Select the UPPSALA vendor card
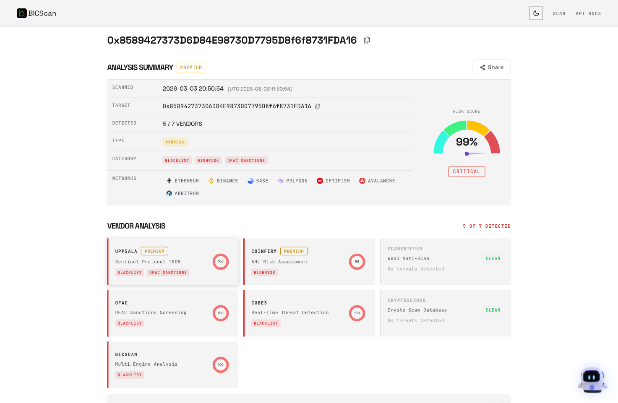Screen dimensions: 618x403 pos(172,261)
